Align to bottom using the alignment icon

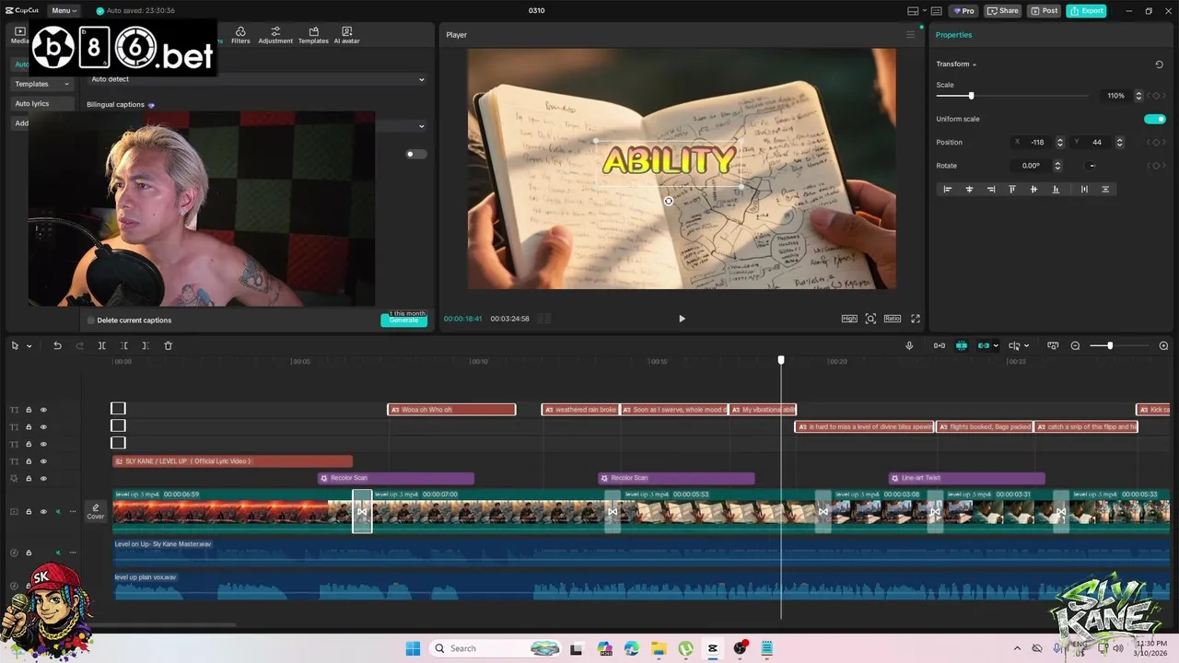(1056, 189)
